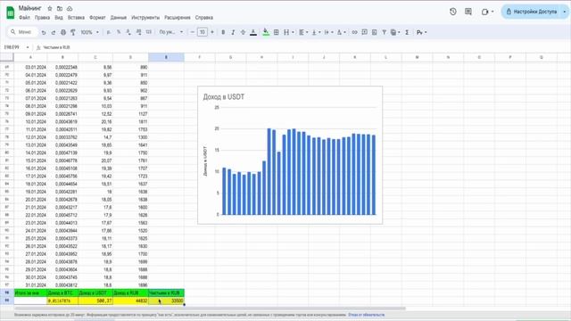This screenshot has width=571, height=321.
Task: Activate the paint format tool
Action: (x=73, y=32)
